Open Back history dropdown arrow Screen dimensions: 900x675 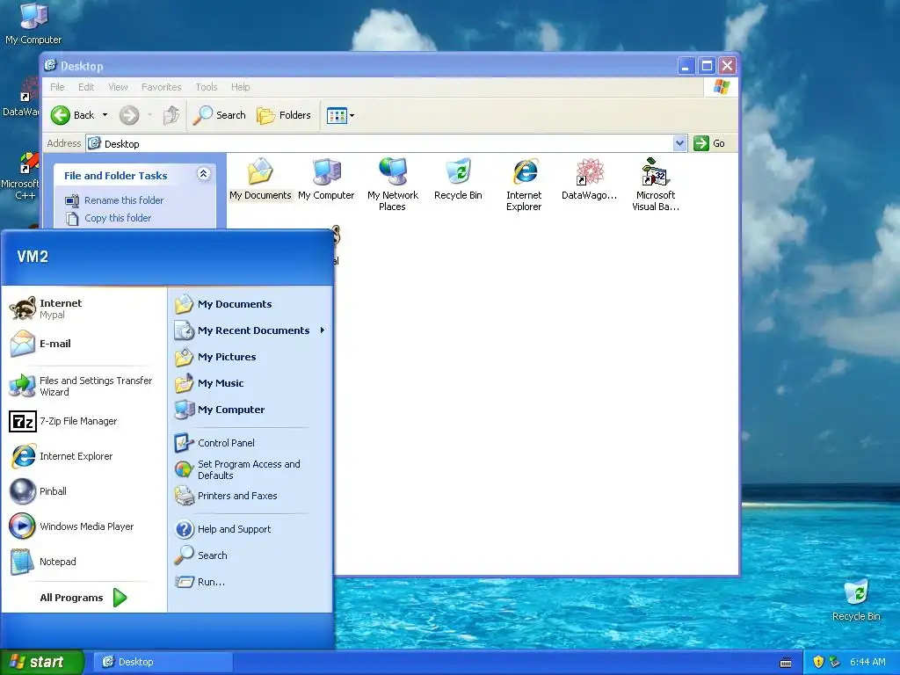coord(105,115)
